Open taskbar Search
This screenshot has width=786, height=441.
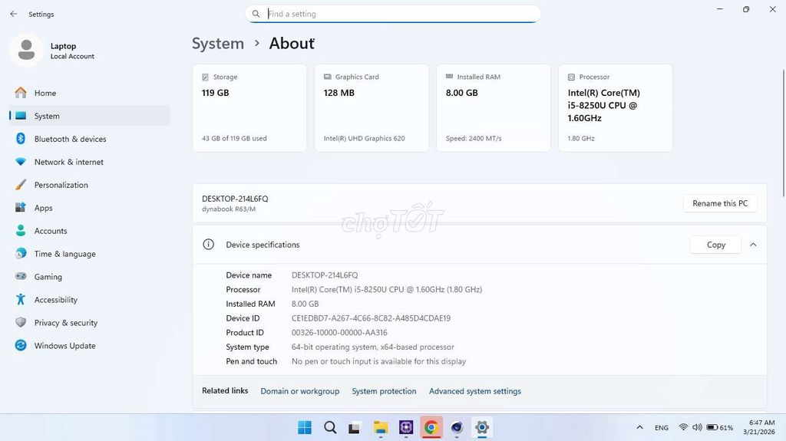click(330, 427)
